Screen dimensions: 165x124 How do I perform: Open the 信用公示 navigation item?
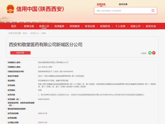pyautogui.click(x=44, y=26)
